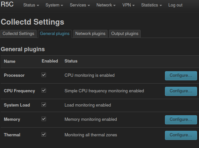Open Configure for Thermal plugin
Image resolution: width=199 pixels, height=148 pixels.
[x=181, y=135]
